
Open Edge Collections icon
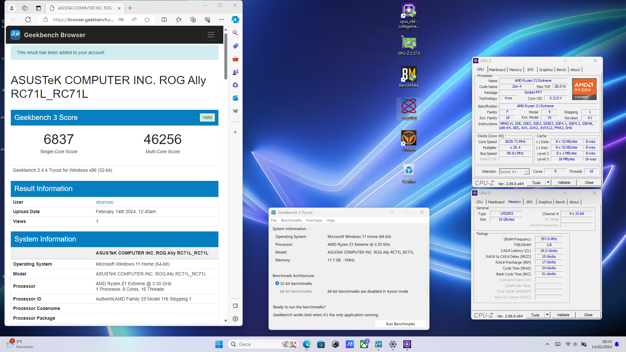click(193, 20)
